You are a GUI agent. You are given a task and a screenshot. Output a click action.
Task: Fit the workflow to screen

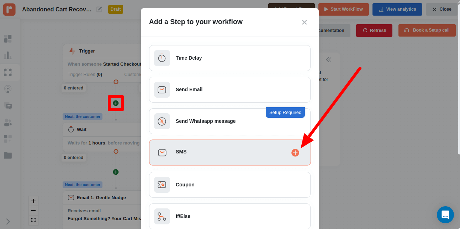(x=33, y=220)
